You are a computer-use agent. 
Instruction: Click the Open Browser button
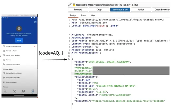[x=161, y=10]
